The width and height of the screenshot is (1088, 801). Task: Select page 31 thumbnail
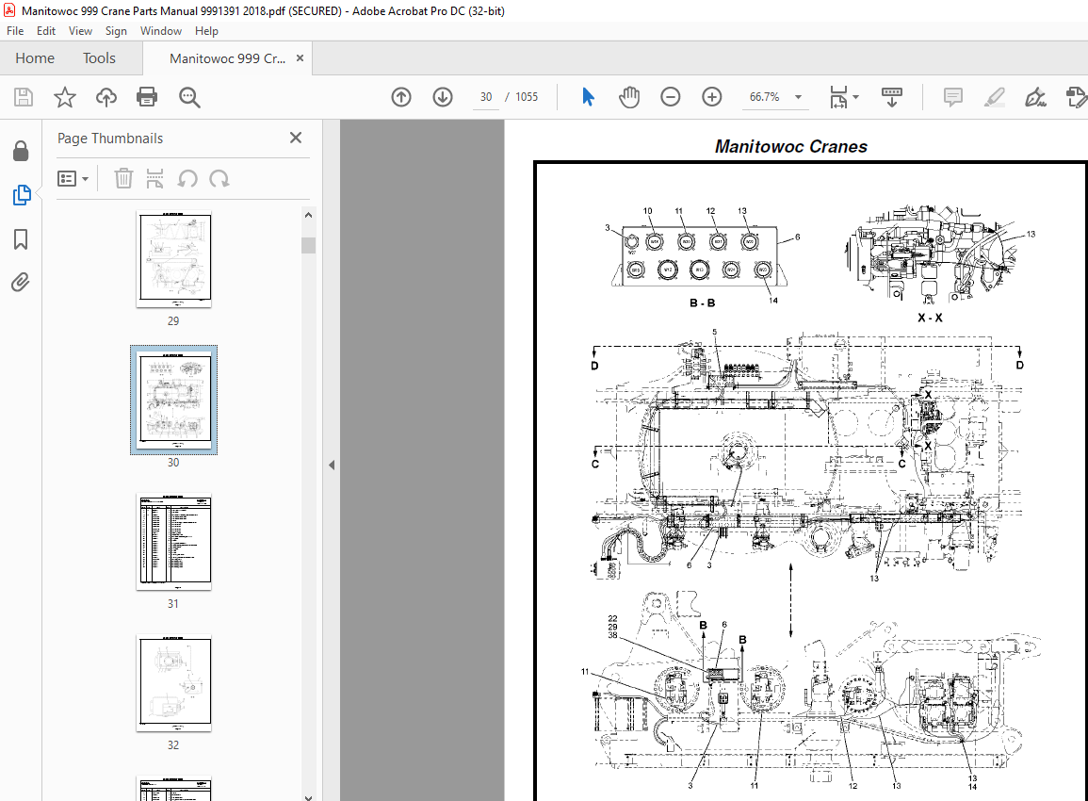pos(173,542)
